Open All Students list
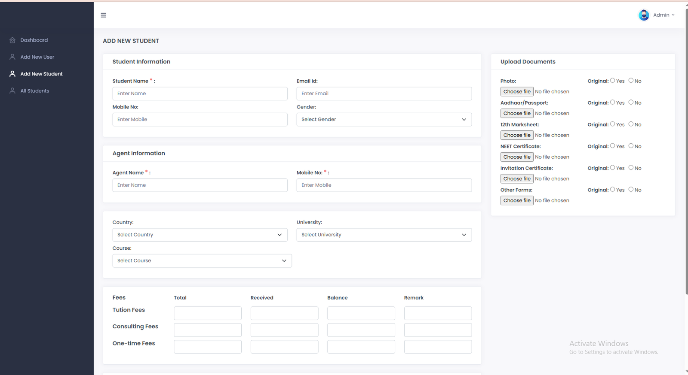The image size is (688, 375). click(35, 91)
